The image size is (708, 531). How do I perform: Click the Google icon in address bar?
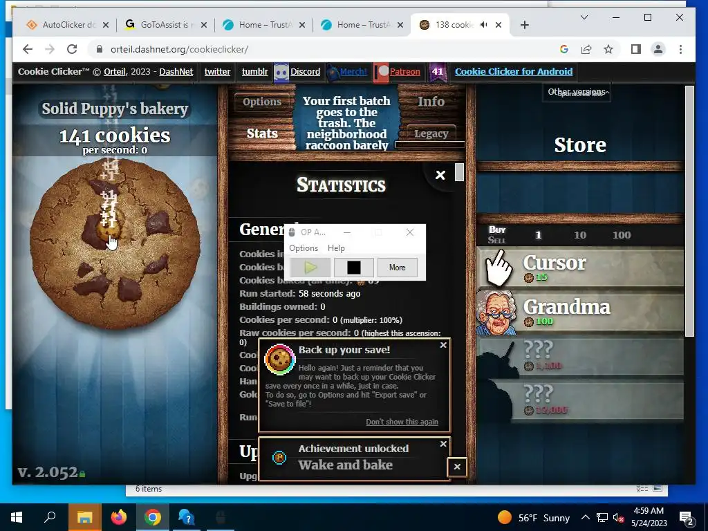click(564, 49)
